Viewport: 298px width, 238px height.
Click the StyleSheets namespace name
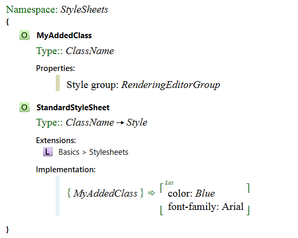pos(84,10)
